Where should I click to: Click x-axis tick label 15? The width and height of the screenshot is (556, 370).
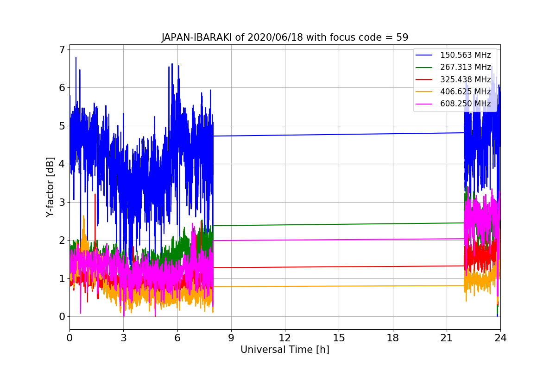339,338
